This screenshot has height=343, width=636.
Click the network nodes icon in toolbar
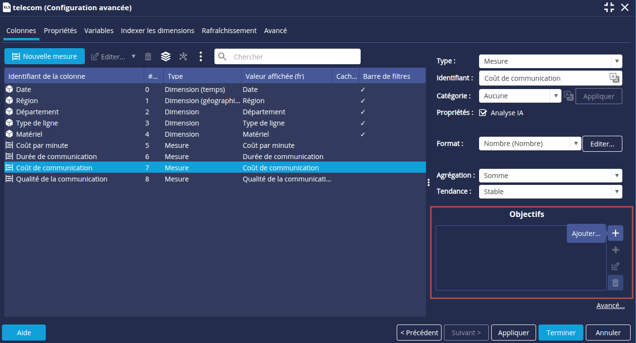pyautogui.click(x=183, y=56)
